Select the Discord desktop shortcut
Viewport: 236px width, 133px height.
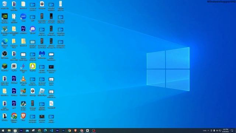[33, 30]
